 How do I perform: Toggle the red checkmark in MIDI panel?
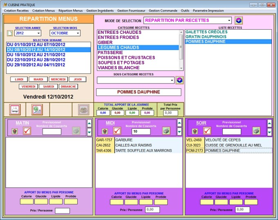[x=117, y=131]
